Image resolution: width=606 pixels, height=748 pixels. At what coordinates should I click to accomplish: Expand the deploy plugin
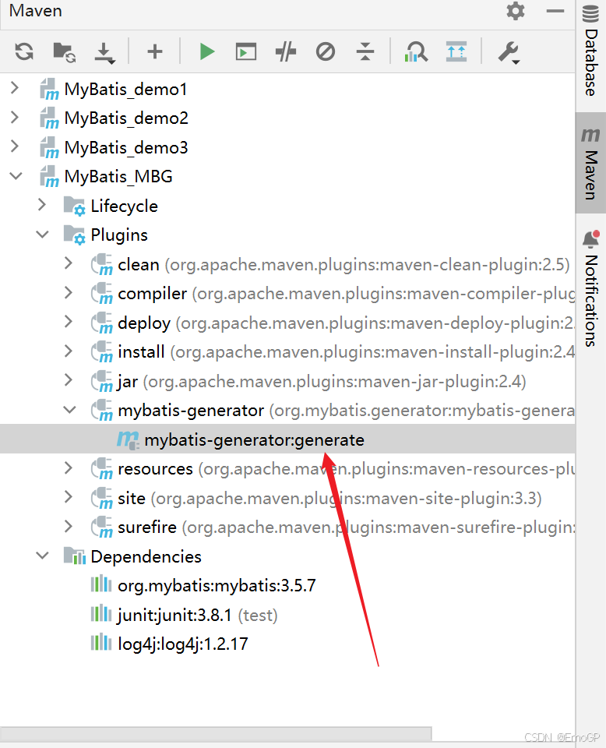coord(69,322)
